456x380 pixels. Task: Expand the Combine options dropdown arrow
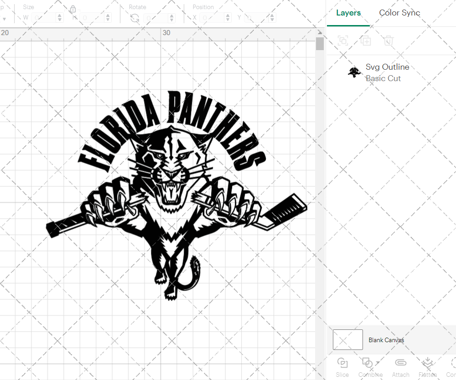pyautogui.click(x=378, y=362)
